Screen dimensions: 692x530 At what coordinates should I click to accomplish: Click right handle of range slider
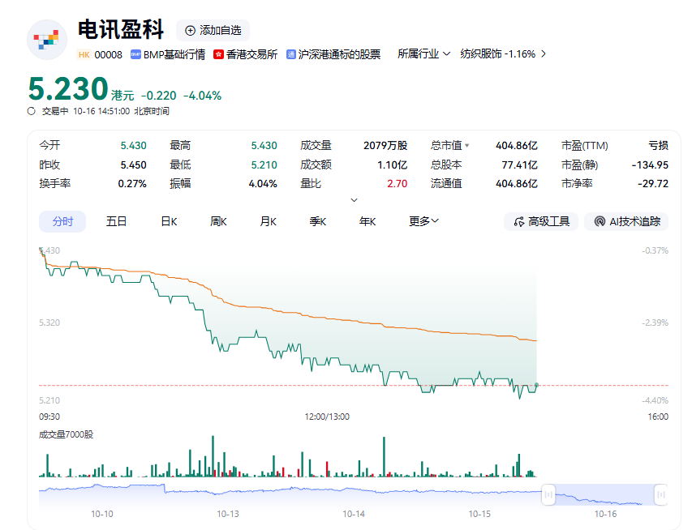[x=660, y=494]
